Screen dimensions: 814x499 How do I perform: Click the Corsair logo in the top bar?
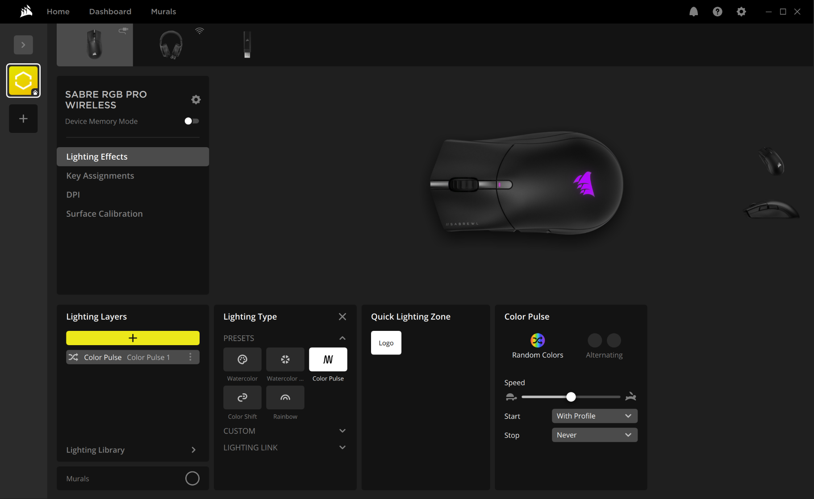tap(25, 11)
